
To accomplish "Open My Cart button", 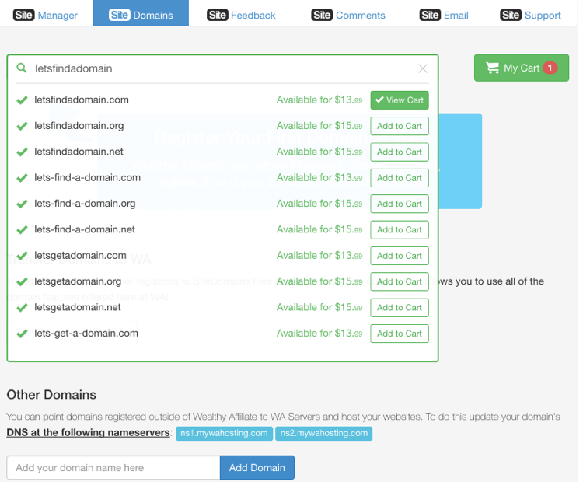I will 522,68.
